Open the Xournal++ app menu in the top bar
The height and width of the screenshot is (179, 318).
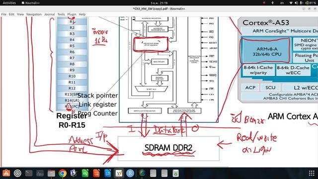click(31, 3)
